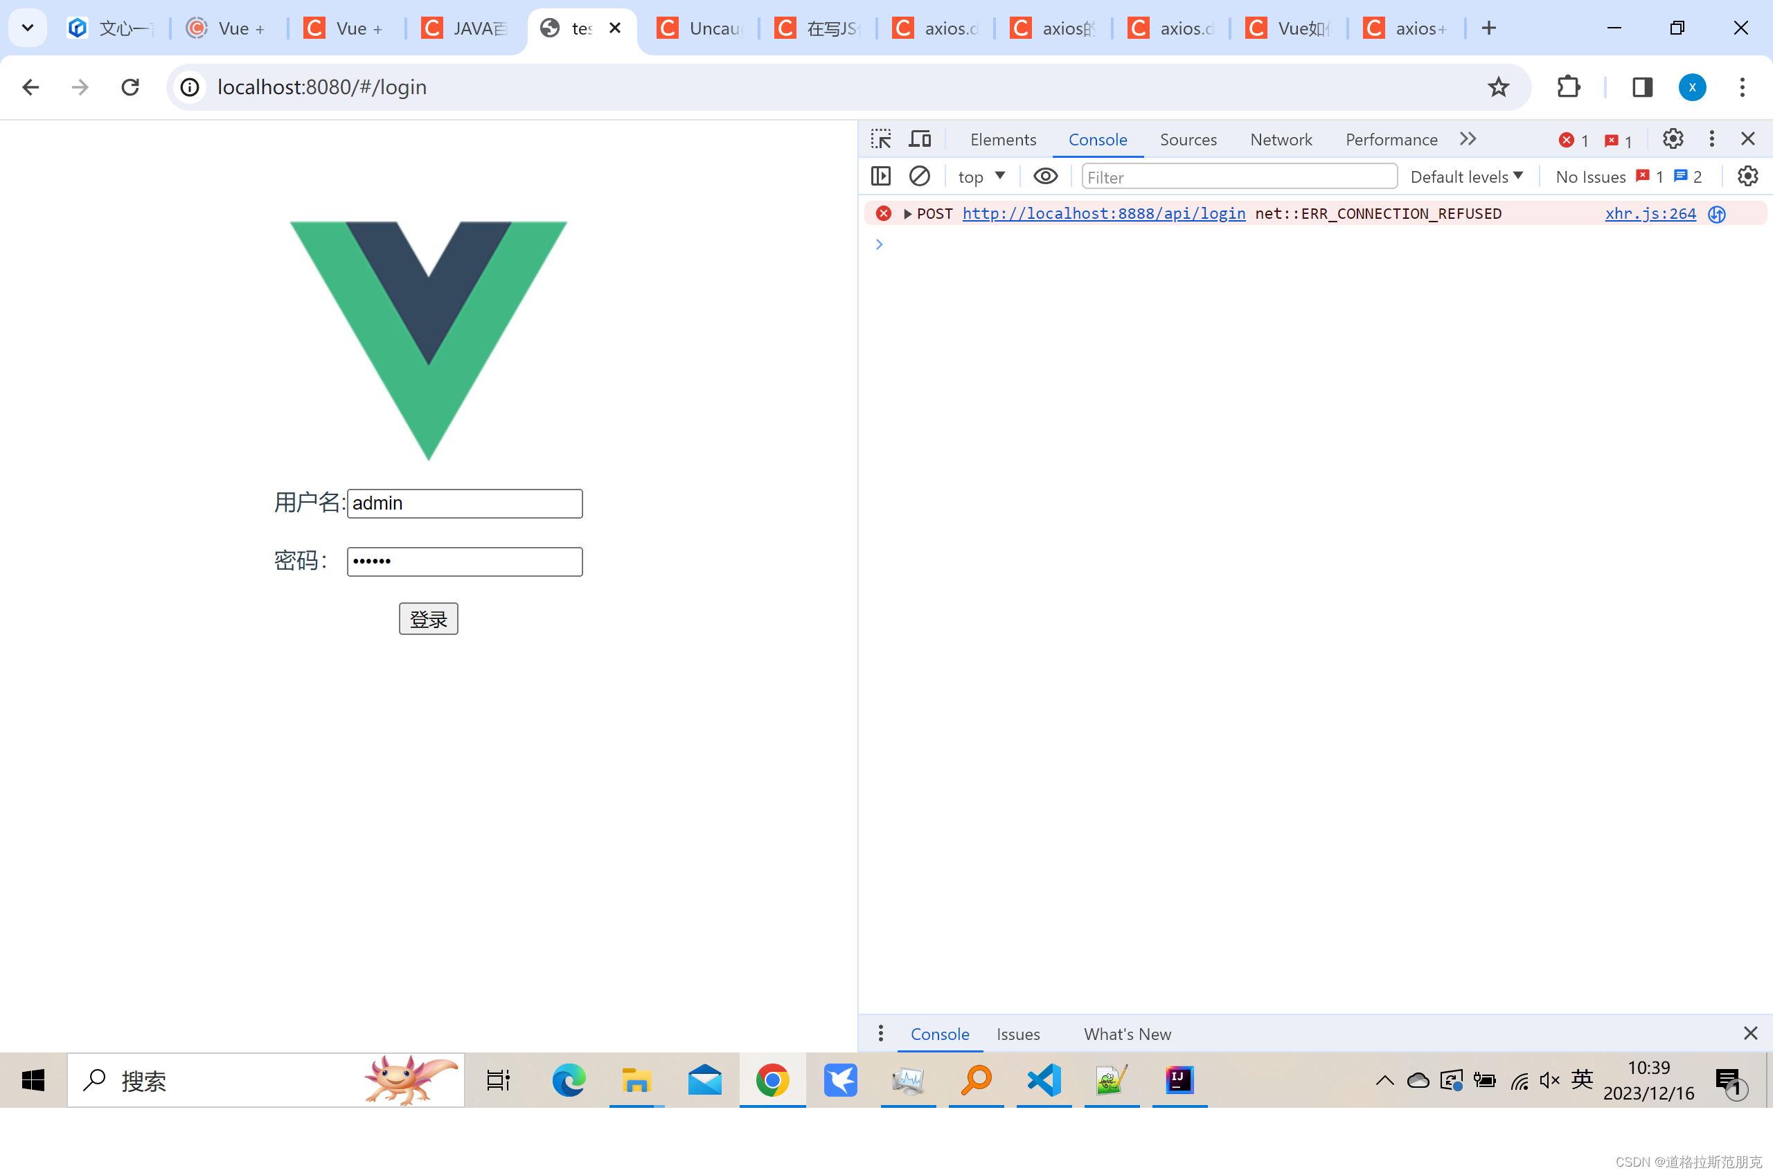This screenshot has width=1773, height=1175.
Task: Click the taskbar 搜索 search box
Action: (x=265, y=1080)
